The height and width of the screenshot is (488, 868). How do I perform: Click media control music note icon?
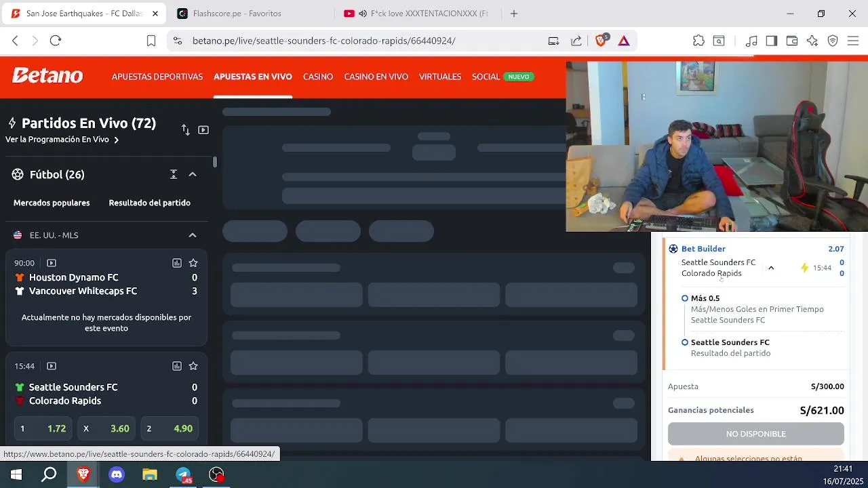coord(751,41)
